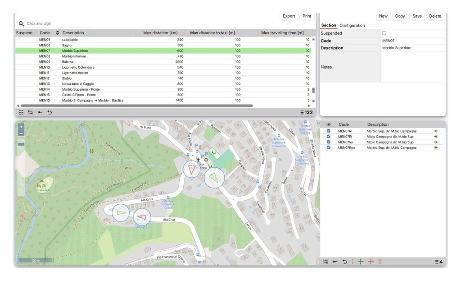Select red triangle marker near Campagna stop
This screenshot has width=461, height=281.
coord(142,217)
